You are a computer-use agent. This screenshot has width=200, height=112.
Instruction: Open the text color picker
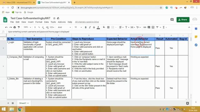(x=98, y=27)
